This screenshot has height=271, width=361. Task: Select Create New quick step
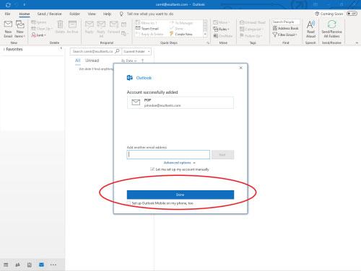[x=181, y=34]
